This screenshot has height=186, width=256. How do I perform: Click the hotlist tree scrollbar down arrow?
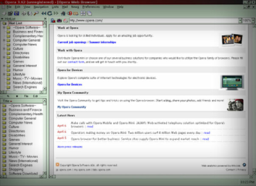pyautogui.click(x=45, y=88)
